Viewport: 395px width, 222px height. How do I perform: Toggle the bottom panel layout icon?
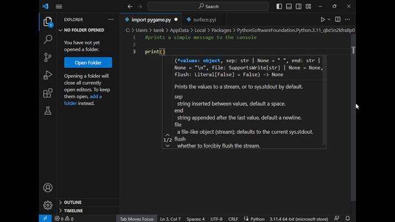289,6
